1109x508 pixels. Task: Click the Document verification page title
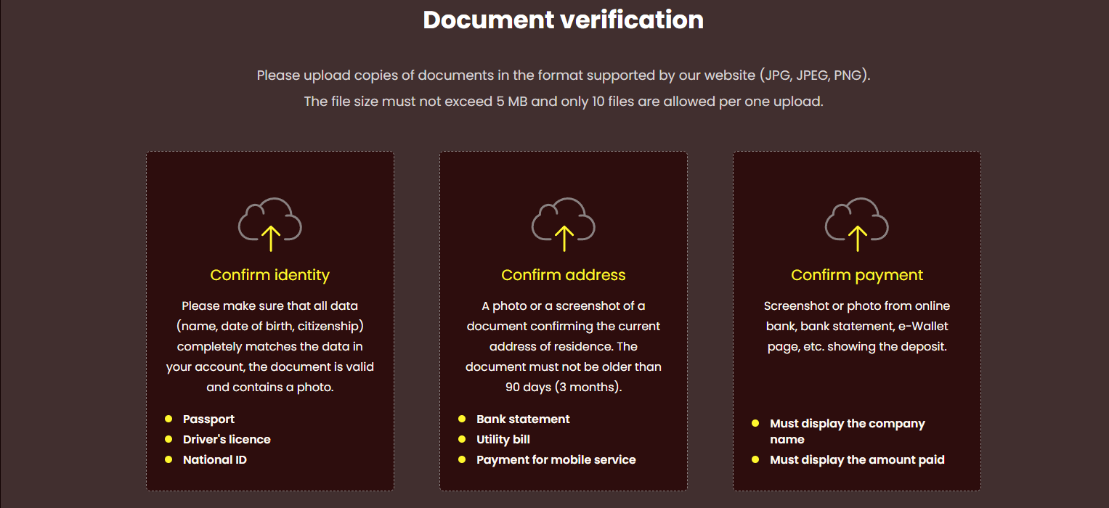pos(563,20)
